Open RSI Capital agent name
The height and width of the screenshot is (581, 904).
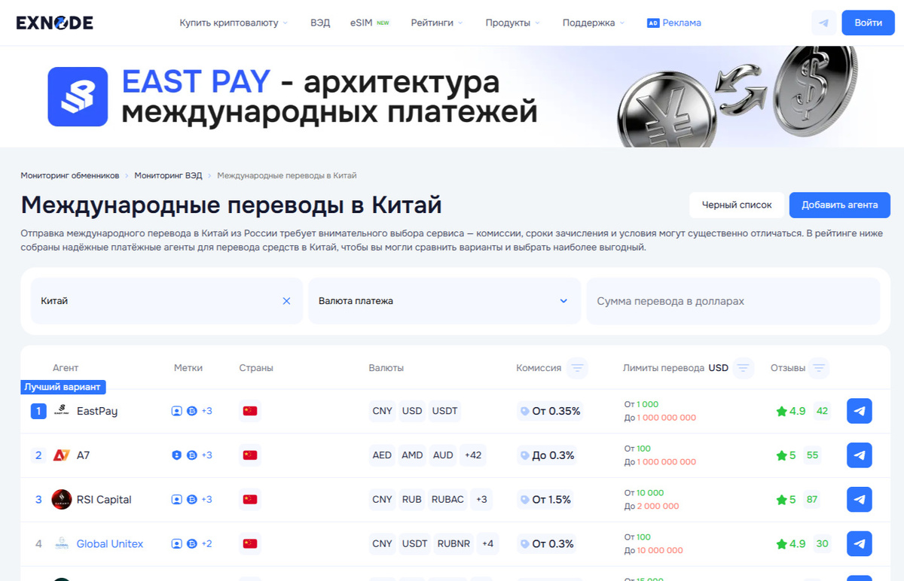coord(104,499)
